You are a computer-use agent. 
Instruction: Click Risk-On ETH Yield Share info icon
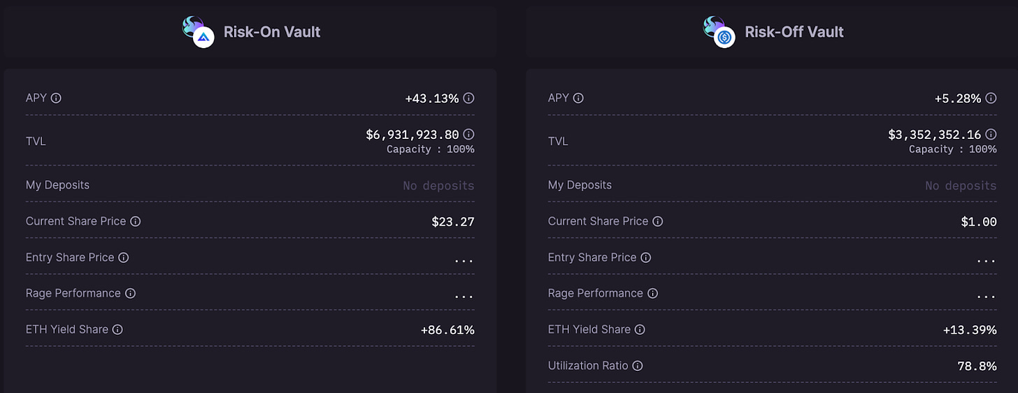click(x=117, y=329)
